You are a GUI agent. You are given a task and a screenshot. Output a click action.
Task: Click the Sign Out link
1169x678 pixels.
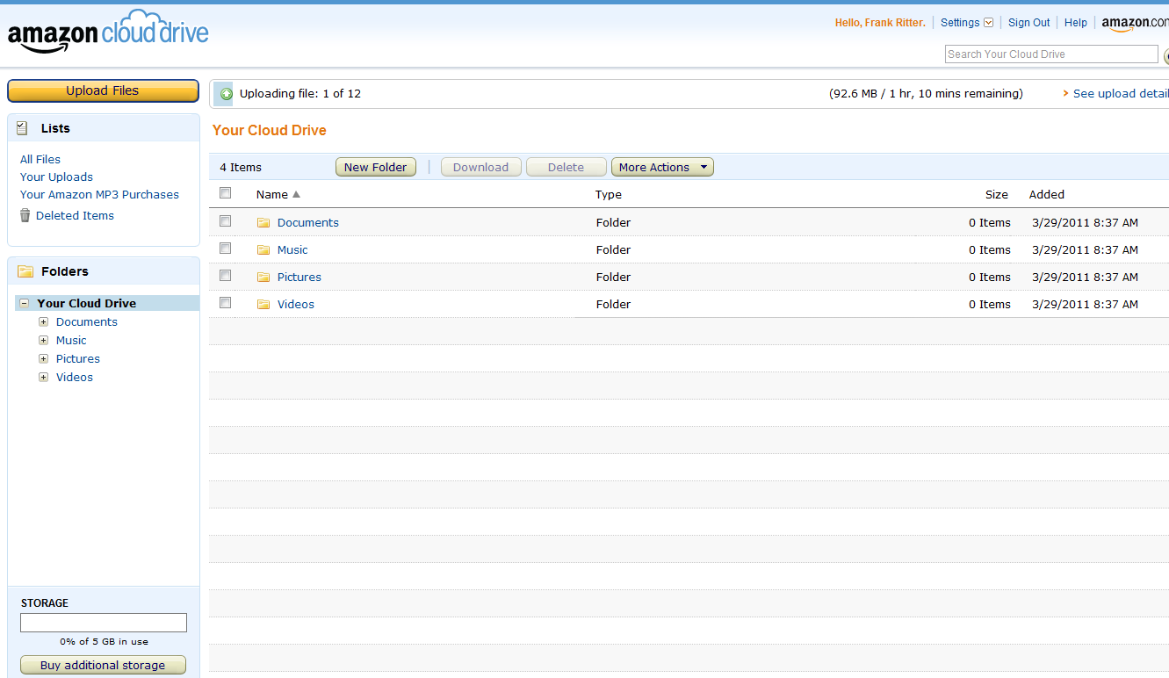click(x=1028, y=23)
